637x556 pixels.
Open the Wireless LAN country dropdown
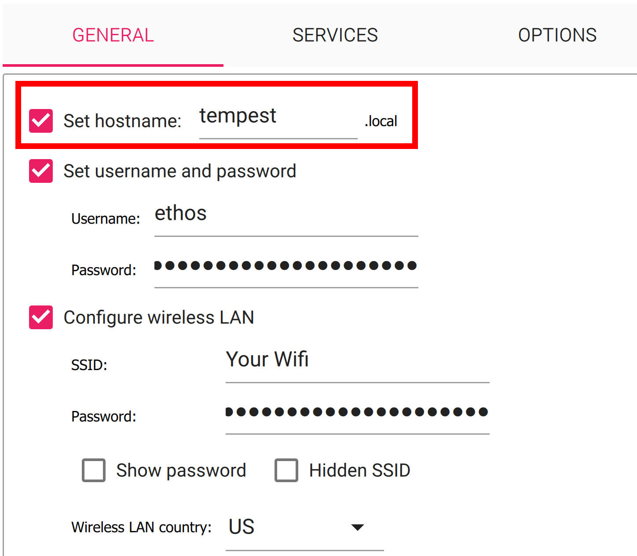[304, 527]
